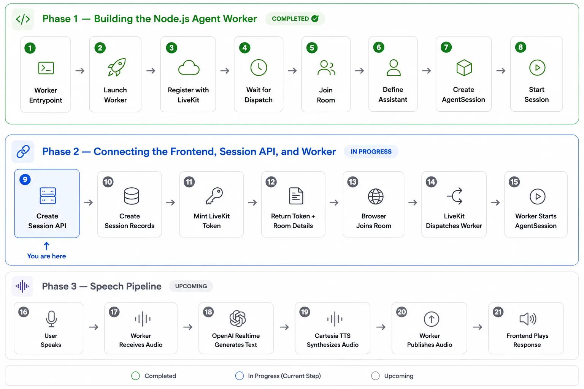This screenshot has height=389, width=584.
Task: Click the clock icon on Wait for Dispatch
Action: tap(259, 68)
